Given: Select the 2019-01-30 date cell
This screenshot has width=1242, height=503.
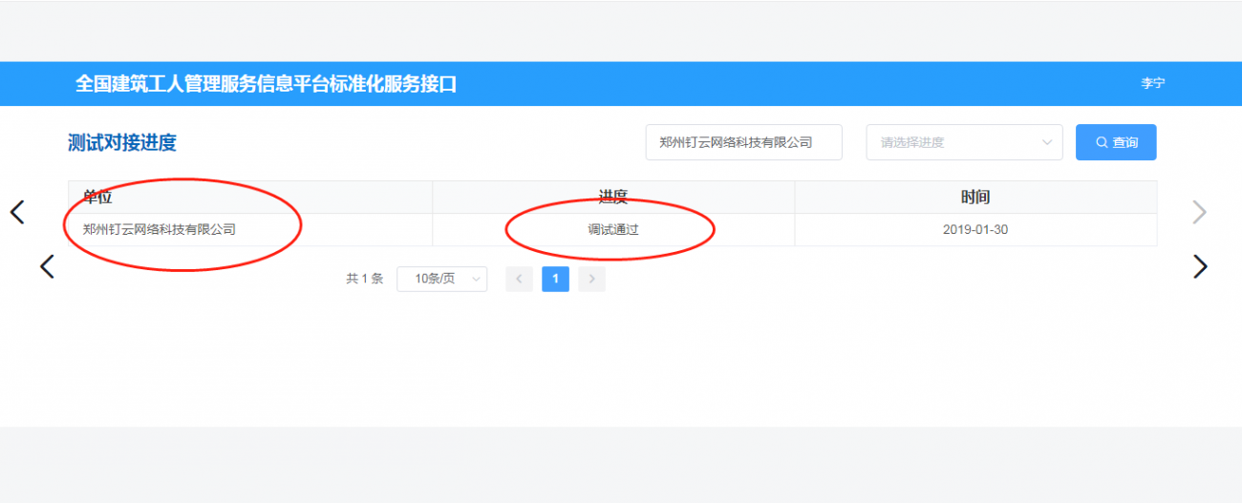Looking at the screenshot, I should point(975,229).
